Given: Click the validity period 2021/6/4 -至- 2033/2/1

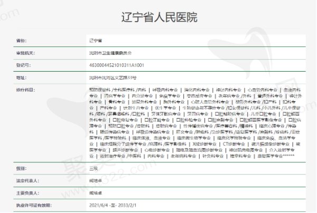Looking at the screenshot, I should (x=113, y=205).
